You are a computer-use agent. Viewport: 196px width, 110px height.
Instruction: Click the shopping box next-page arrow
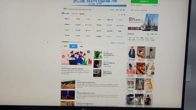(155, 44)
